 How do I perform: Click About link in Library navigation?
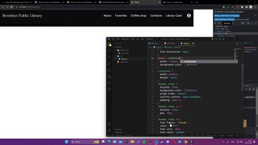(x=107, y=16)
